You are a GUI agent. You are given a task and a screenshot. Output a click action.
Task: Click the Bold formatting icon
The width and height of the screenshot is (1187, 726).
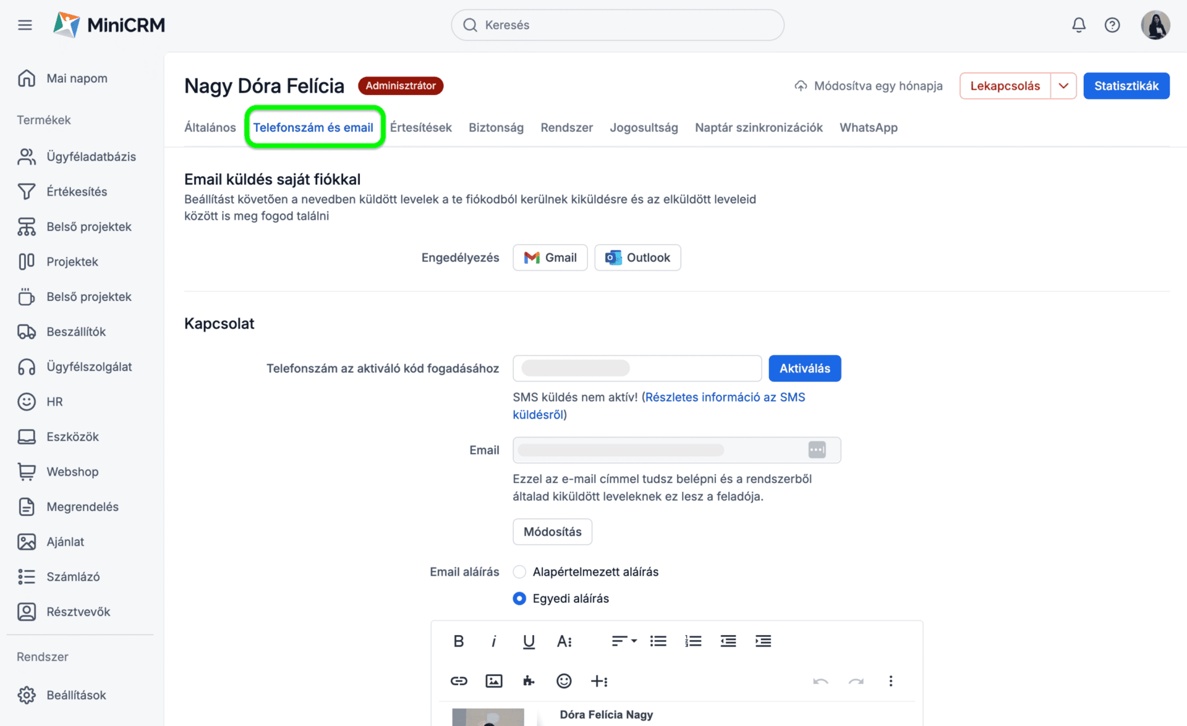pos(458,641)
